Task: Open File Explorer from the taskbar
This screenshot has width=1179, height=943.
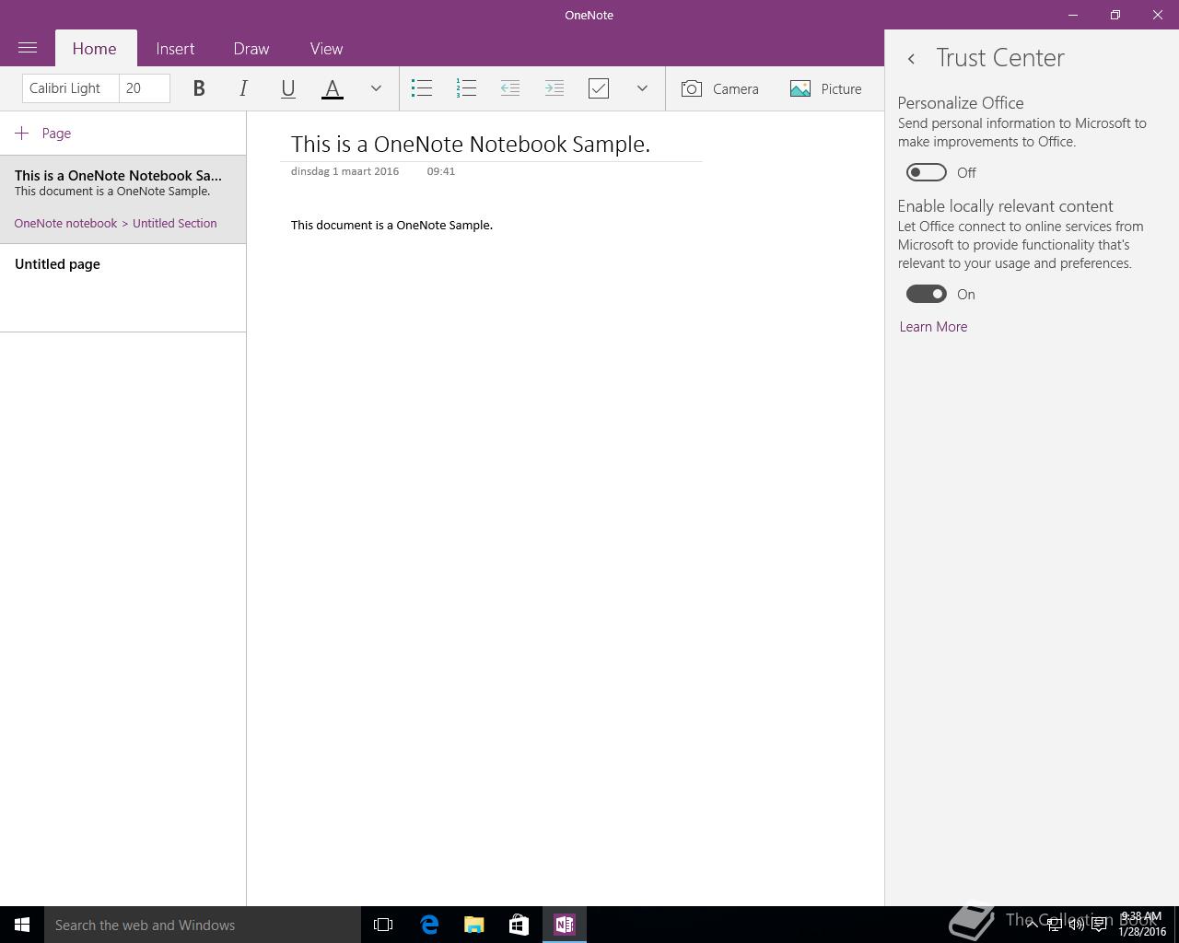Action: [x=474, y=925]
